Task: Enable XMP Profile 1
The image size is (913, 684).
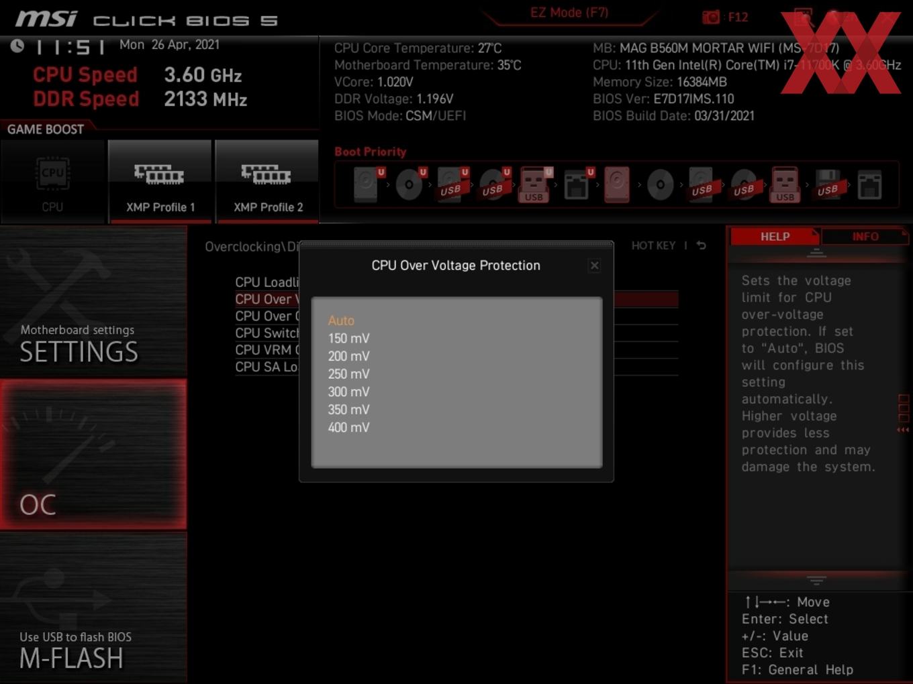Action: [x=160, y=182]
